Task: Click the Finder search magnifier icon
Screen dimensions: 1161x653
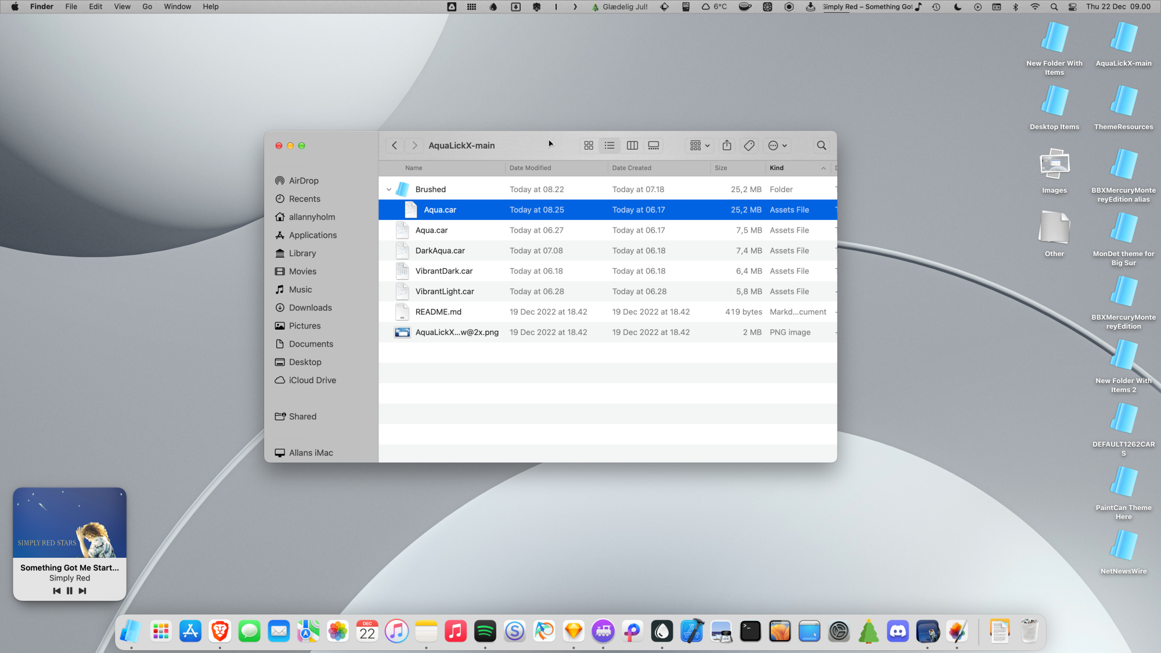Action: 821,146
